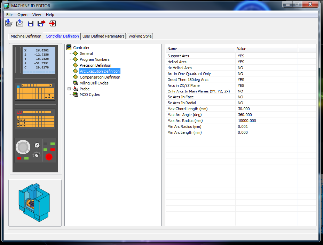Select Arc Execution Definition in the tree
The height and width of the screenshot is (245, 323).
100,71
